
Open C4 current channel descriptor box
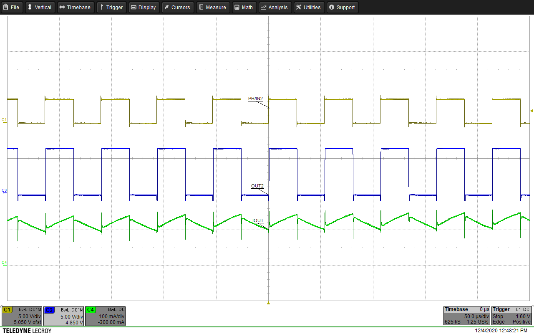point(105,316)
